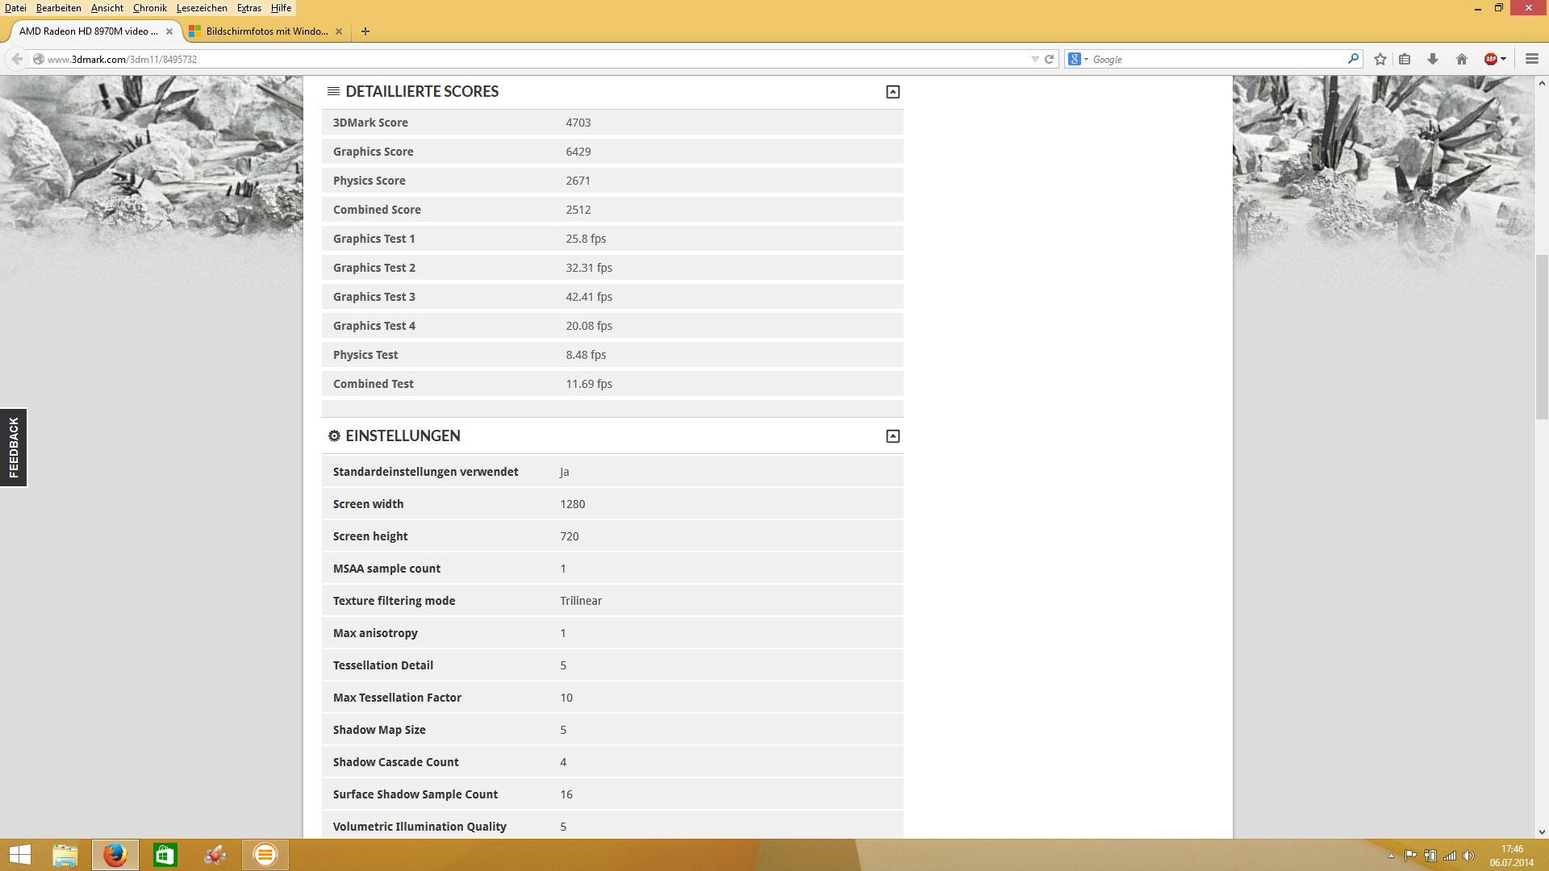This screenshot has width=1549, height=871.
Task: Click the vertical page scrollbar thumb
Action: coord(1542,336)
